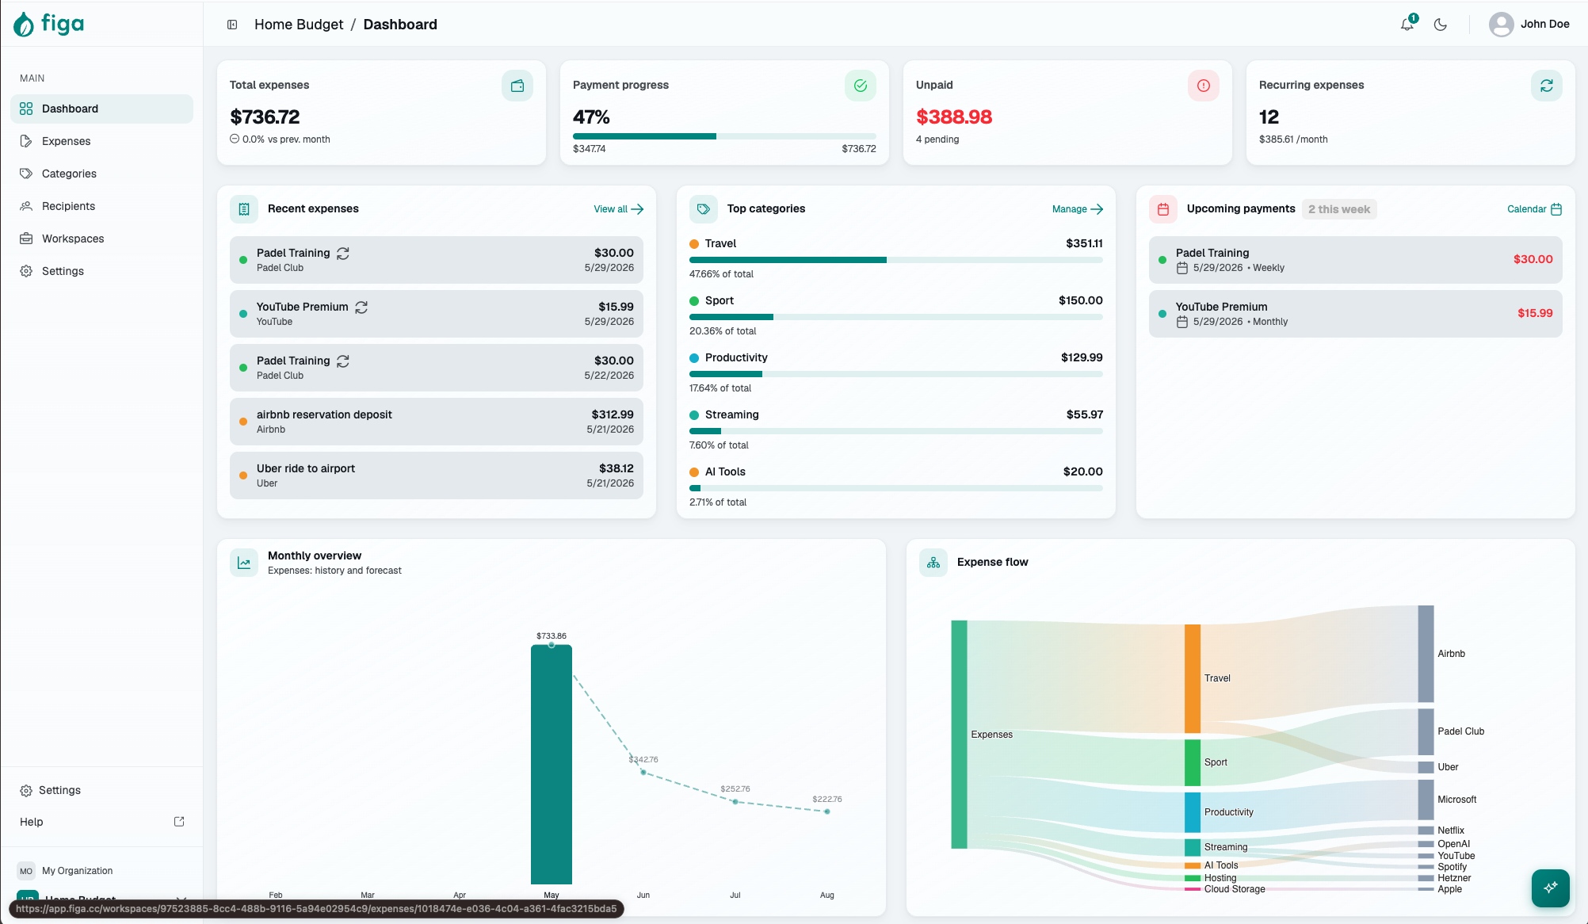Open airbnb reservation deposit expense
The image size is (1588, 924).
click(437, 422)
